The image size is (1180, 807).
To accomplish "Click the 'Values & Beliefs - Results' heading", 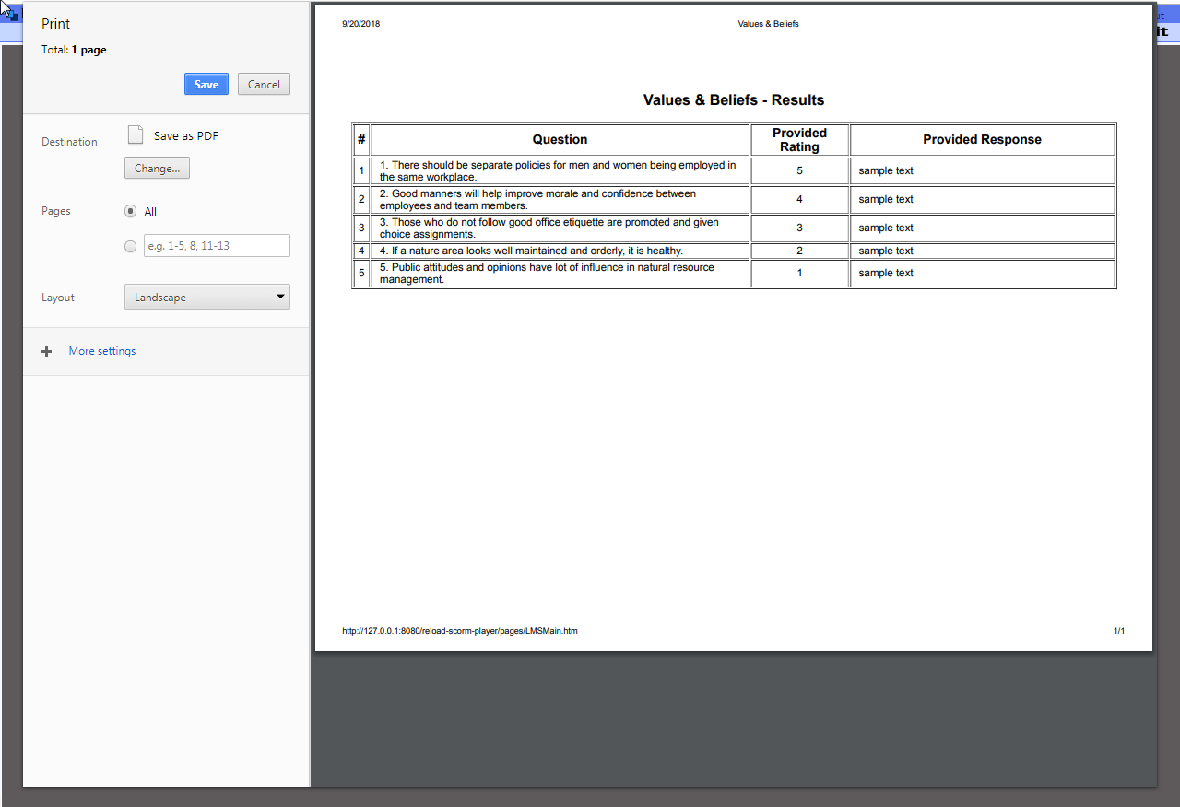I will point(734,99).
